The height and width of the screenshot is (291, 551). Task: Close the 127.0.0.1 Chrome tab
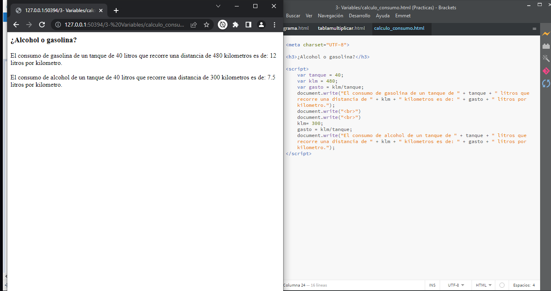100,10
